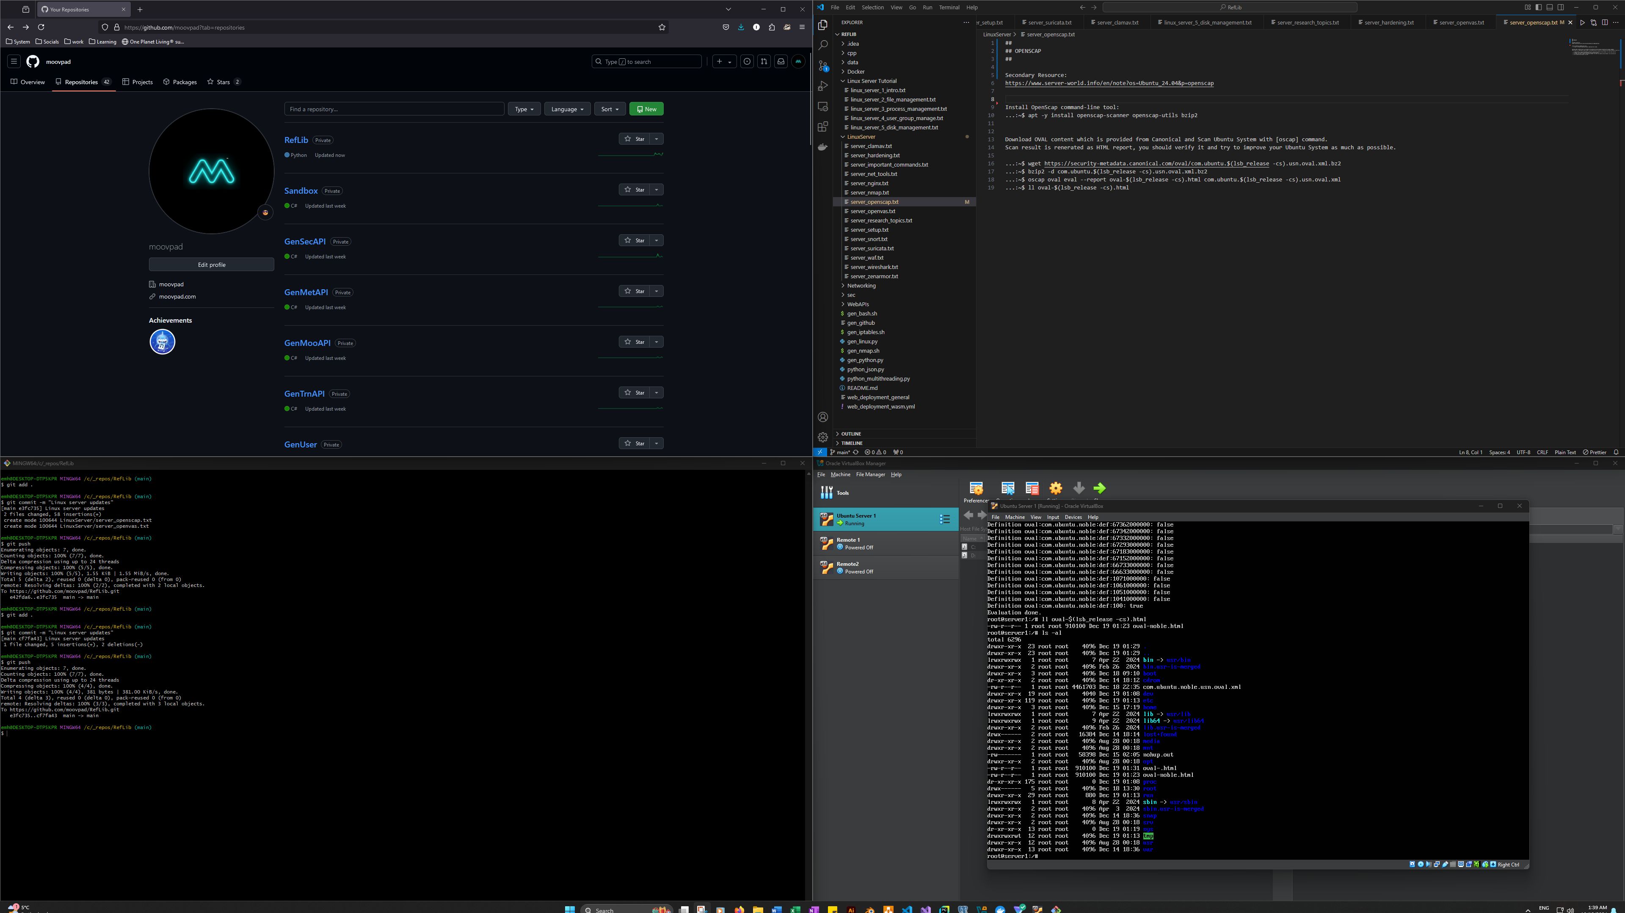The width and height of the screenshot is (1625, 913).
Task: Click Plain Text language mode in status bar
Action: click(1565, 452)
